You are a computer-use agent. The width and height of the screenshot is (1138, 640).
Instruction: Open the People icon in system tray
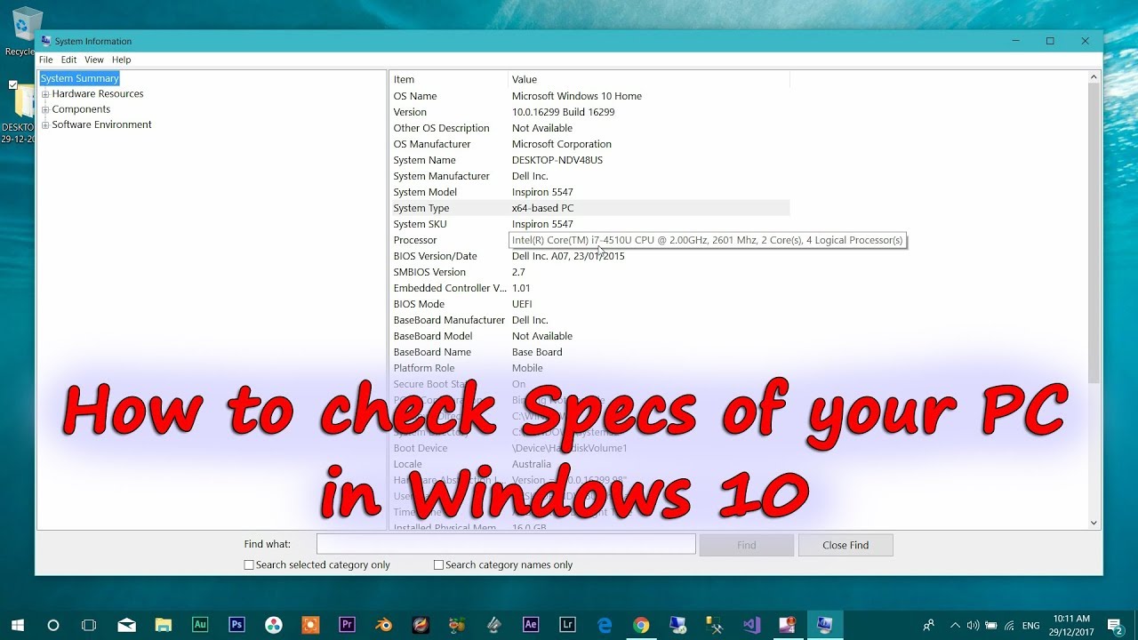(x=929, y=625)
